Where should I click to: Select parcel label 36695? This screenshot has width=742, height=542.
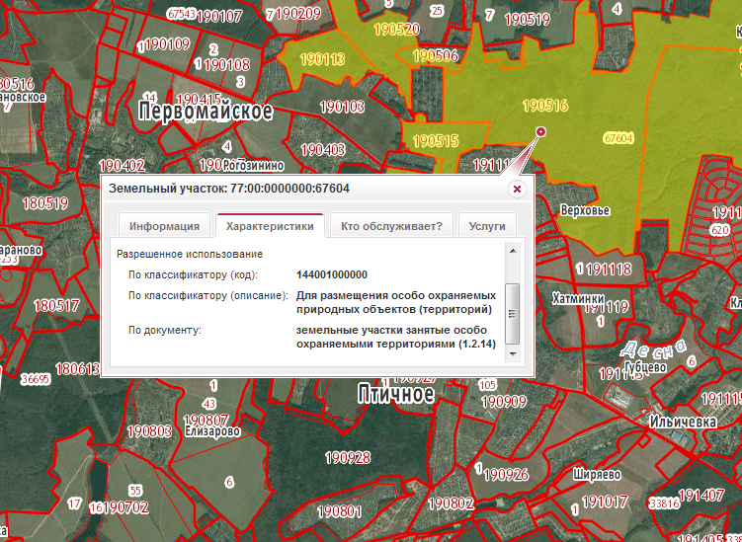[36, 379]
